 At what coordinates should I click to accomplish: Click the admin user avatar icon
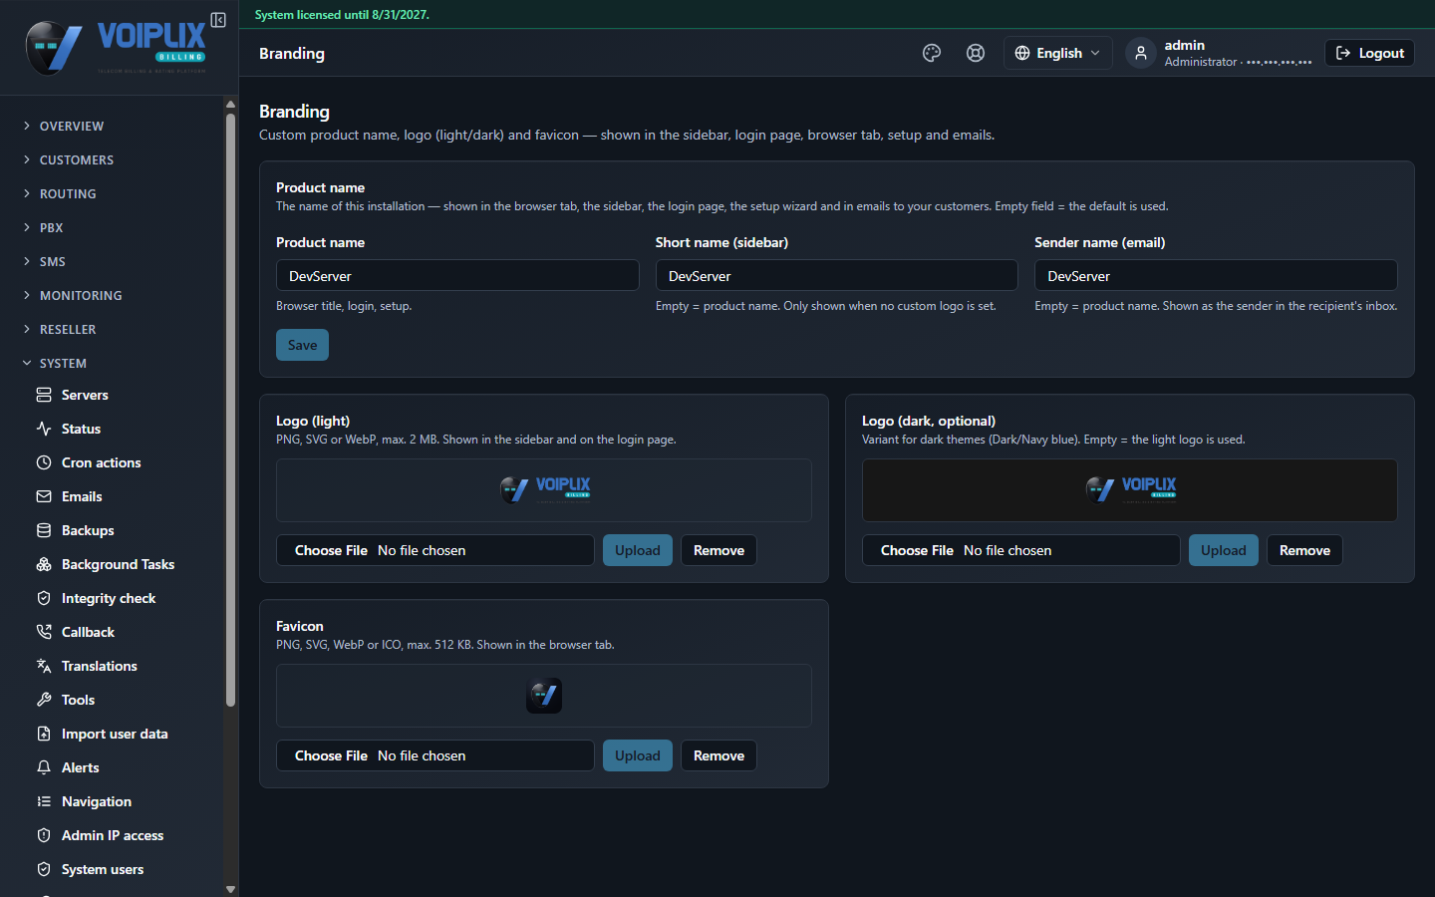click(x=1141, y=53)
